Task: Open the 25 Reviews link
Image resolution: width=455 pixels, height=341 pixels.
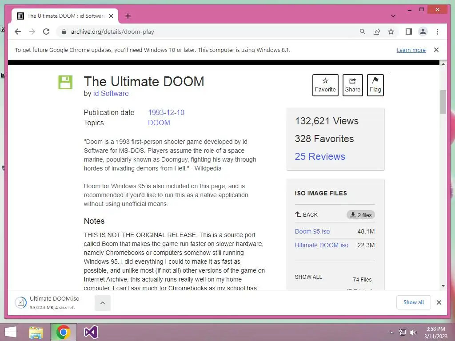Action: (x=320, y=156)
